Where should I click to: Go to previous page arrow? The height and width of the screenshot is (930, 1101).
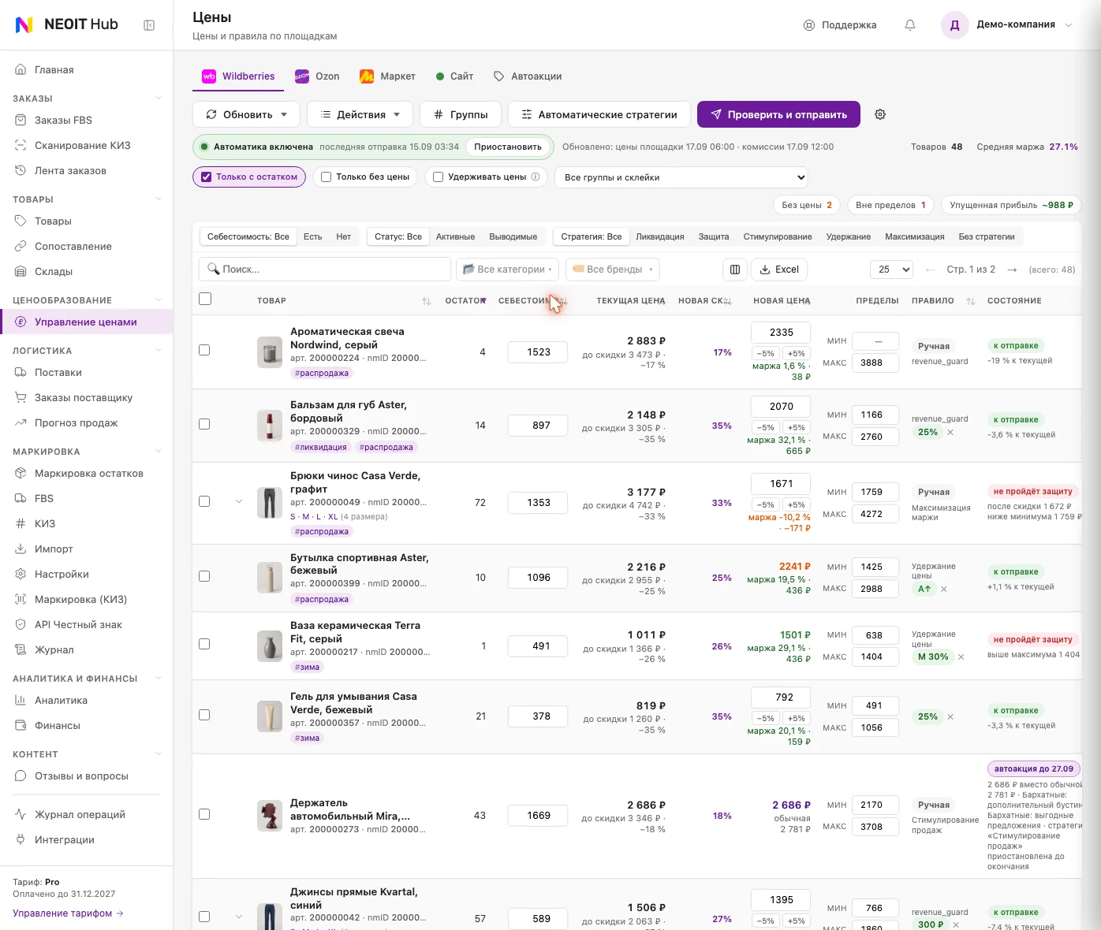click(930, 270)
